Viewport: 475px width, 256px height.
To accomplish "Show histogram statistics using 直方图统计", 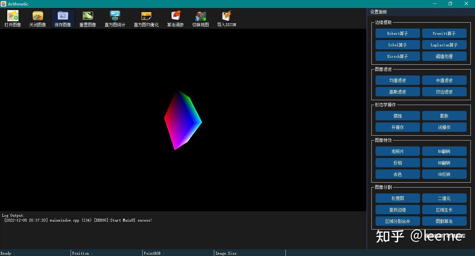I will (x=115, y=18).
